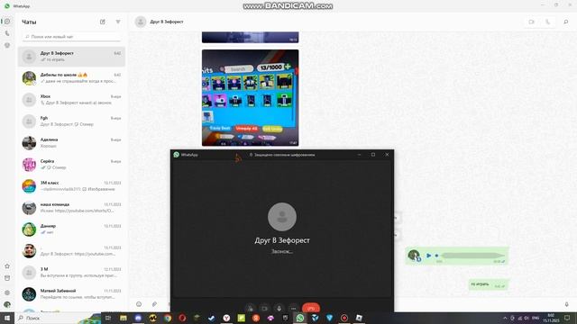Image resolution: width=577 pixels, height=324 pixels.
Task: Toggle camera in the call window
Action: point(264,308)
